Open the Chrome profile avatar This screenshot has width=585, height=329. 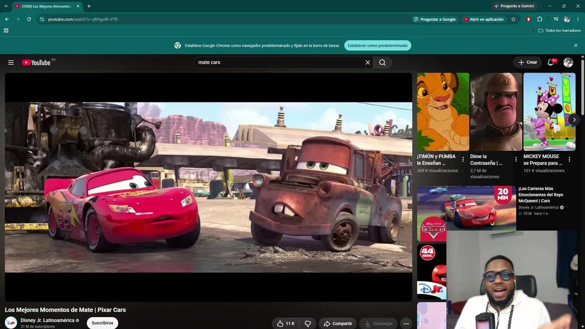[x=567, y=19]
